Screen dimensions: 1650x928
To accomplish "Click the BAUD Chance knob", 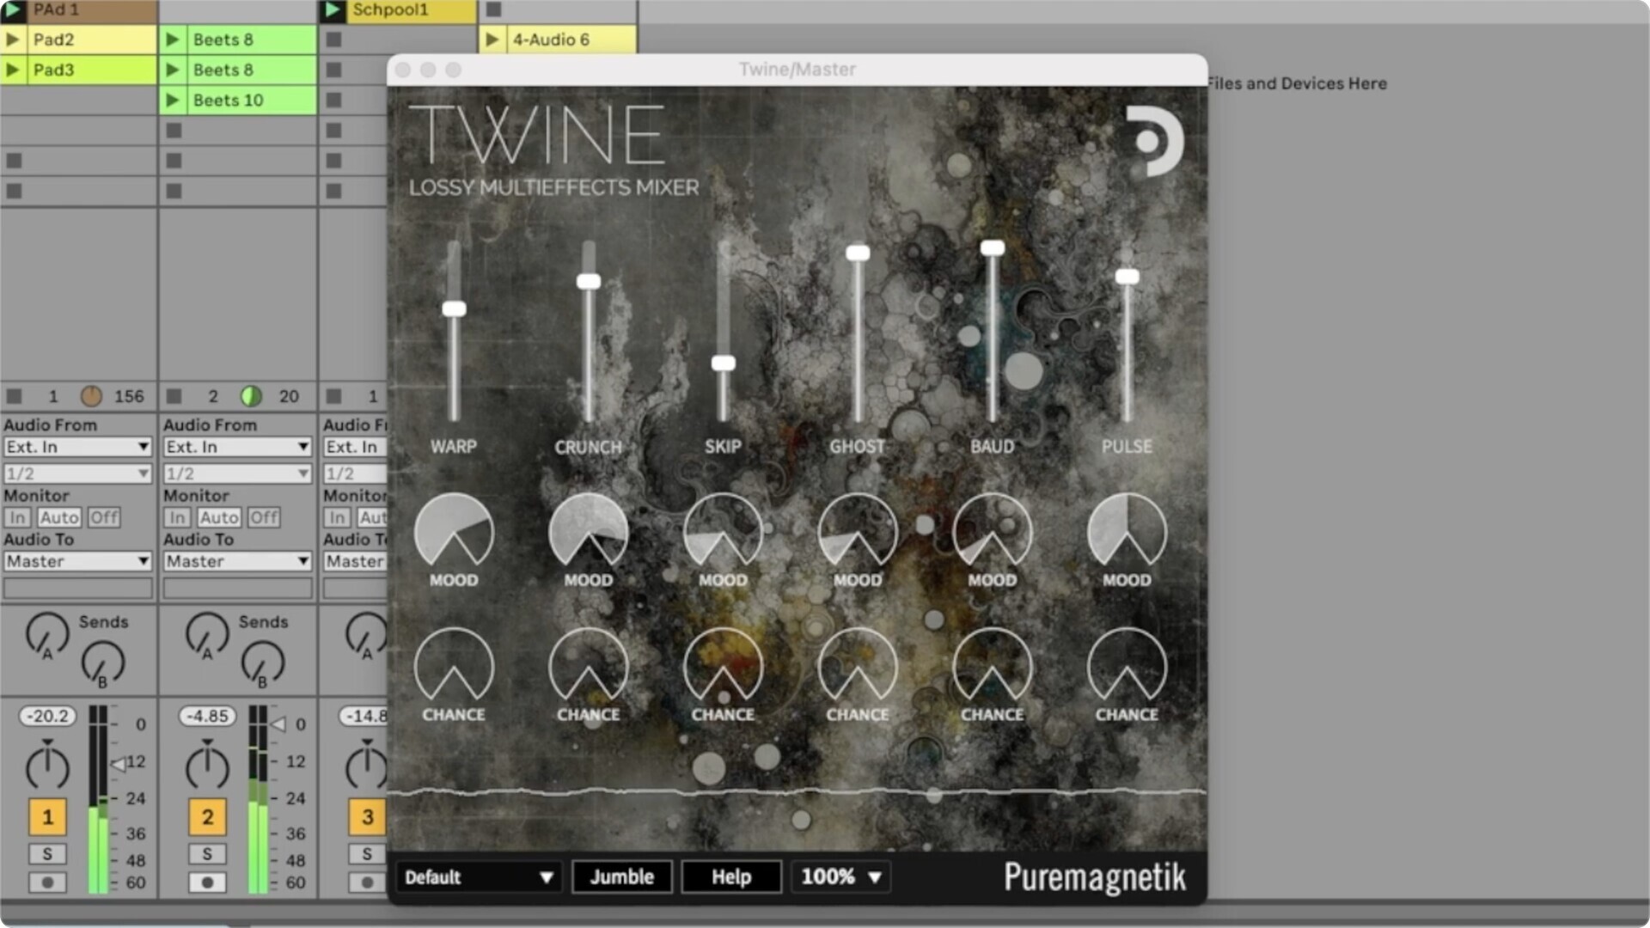I will click(x=992, y=666).
